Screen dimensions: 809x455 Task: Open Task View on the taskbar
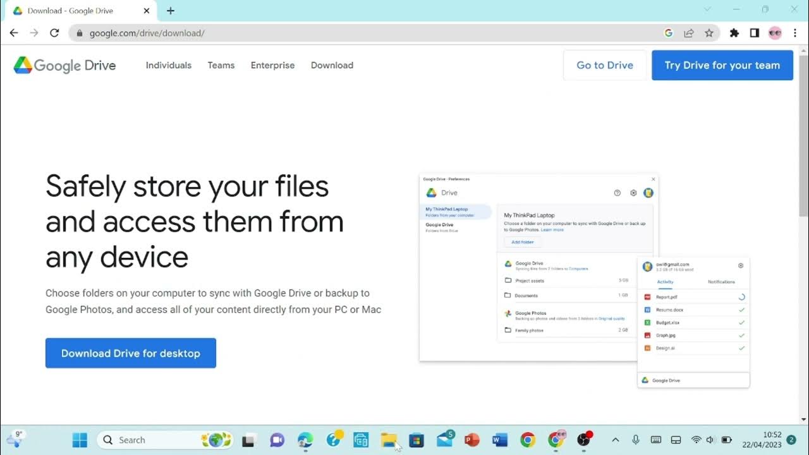pyautogui.click(x=248, y=440)
